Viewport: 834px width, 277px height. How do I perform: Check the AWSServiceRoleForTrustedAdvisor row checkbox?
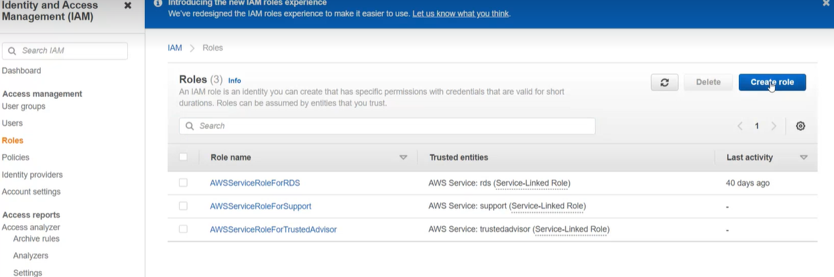coord(183,229)
